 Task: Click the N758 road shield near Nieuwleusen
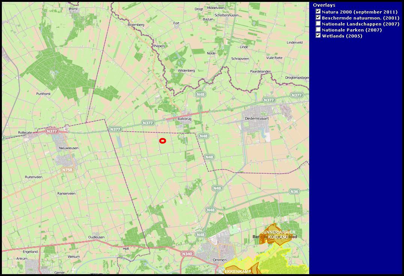(x=67, y=170)
